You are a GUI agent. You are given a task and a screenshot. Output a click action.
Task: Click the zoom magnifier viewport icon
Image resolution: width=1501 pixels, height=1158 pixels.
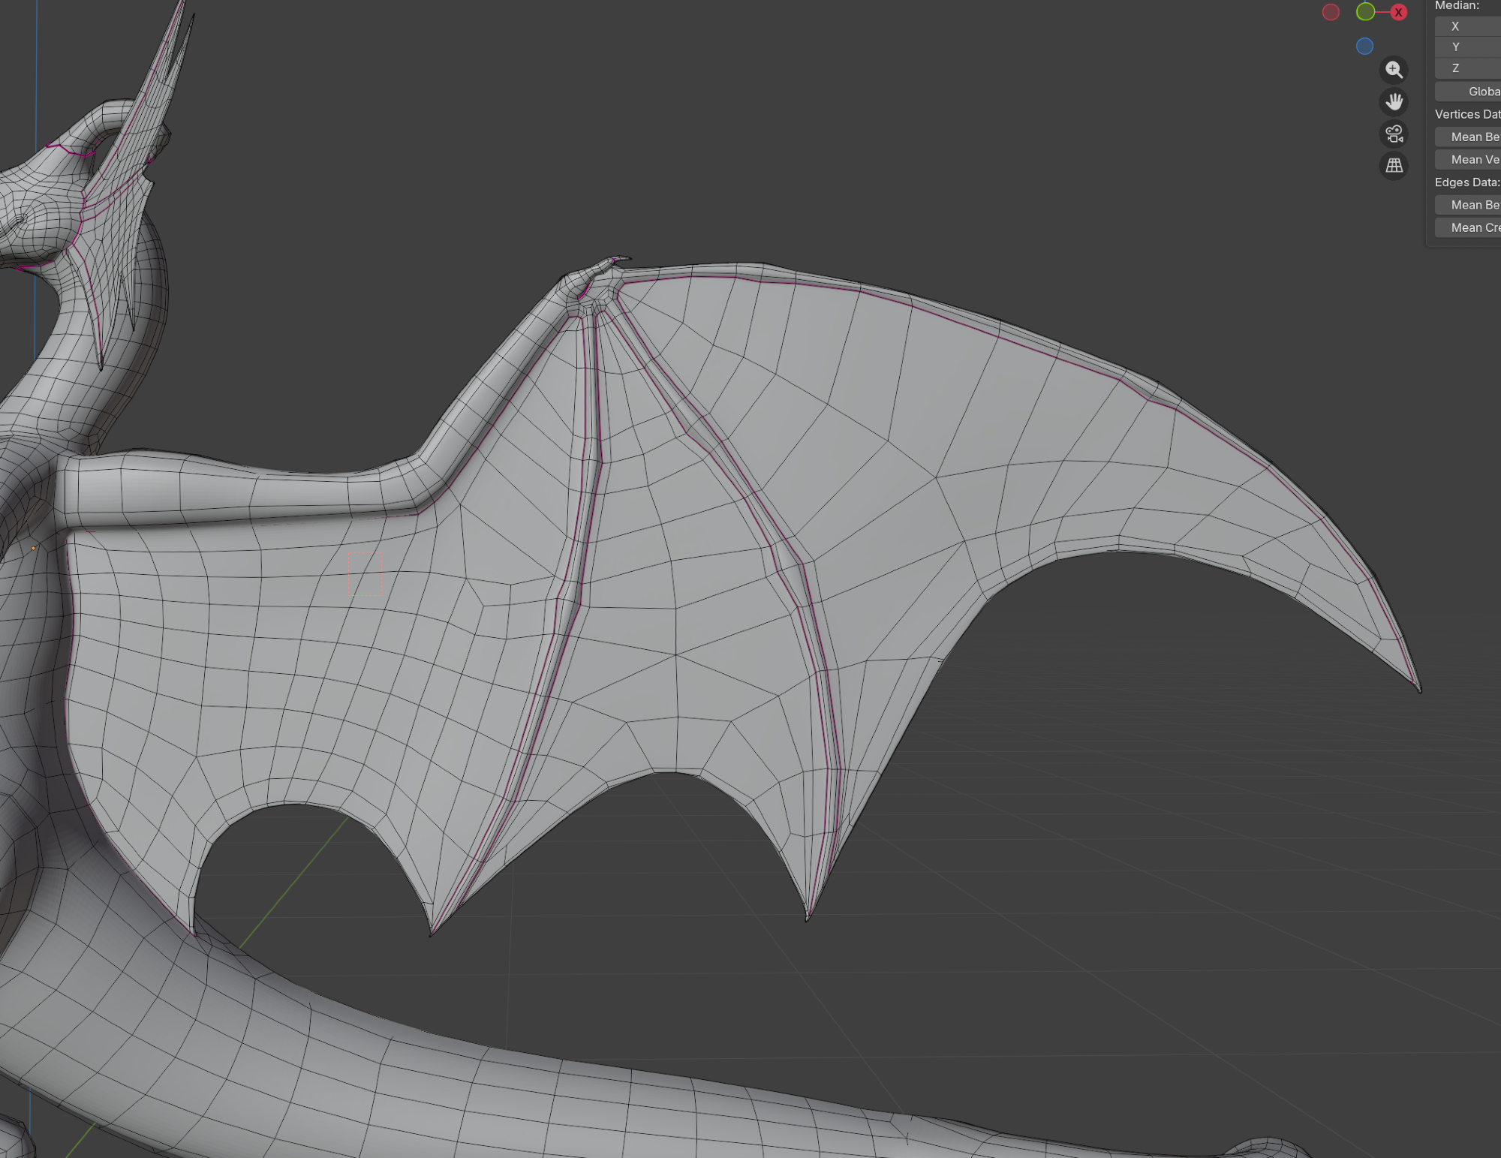point(1394,70)
